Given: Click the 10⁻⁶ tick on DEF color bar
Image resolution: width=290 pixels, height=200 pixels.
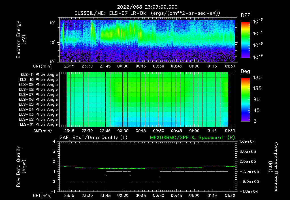Looking at the screenshot, I should tap(258, 57).
